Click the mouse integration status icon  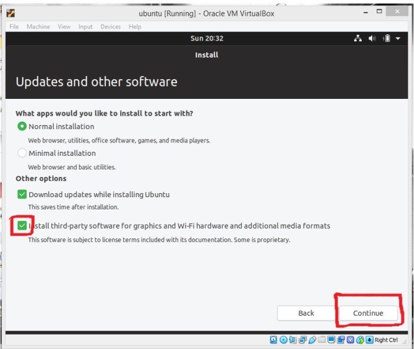pos(360,340)
